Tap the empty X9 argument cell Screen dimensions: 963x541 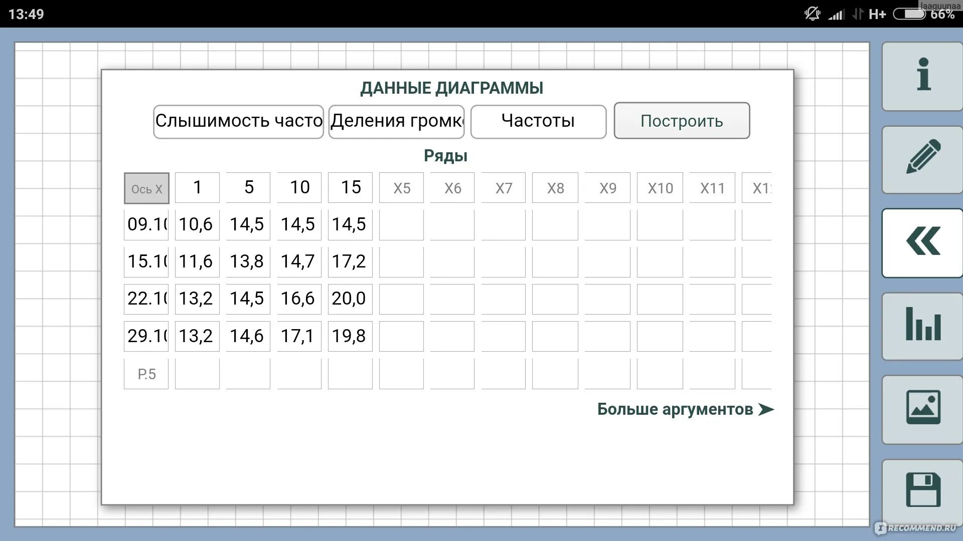pyautogui.click(x=607, y=188)
